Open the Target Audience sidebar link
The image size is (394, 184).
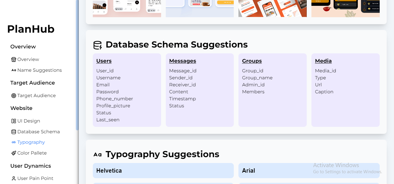[36, 96]
